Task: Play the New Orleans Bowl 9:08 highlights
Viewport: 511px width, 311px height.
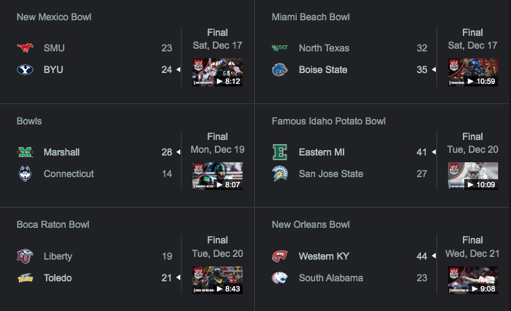Action: (472, 281)
